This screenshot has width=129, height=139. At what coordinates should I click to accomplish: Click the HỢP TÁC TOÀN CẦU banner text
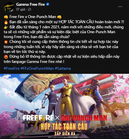tap(64, 126)
